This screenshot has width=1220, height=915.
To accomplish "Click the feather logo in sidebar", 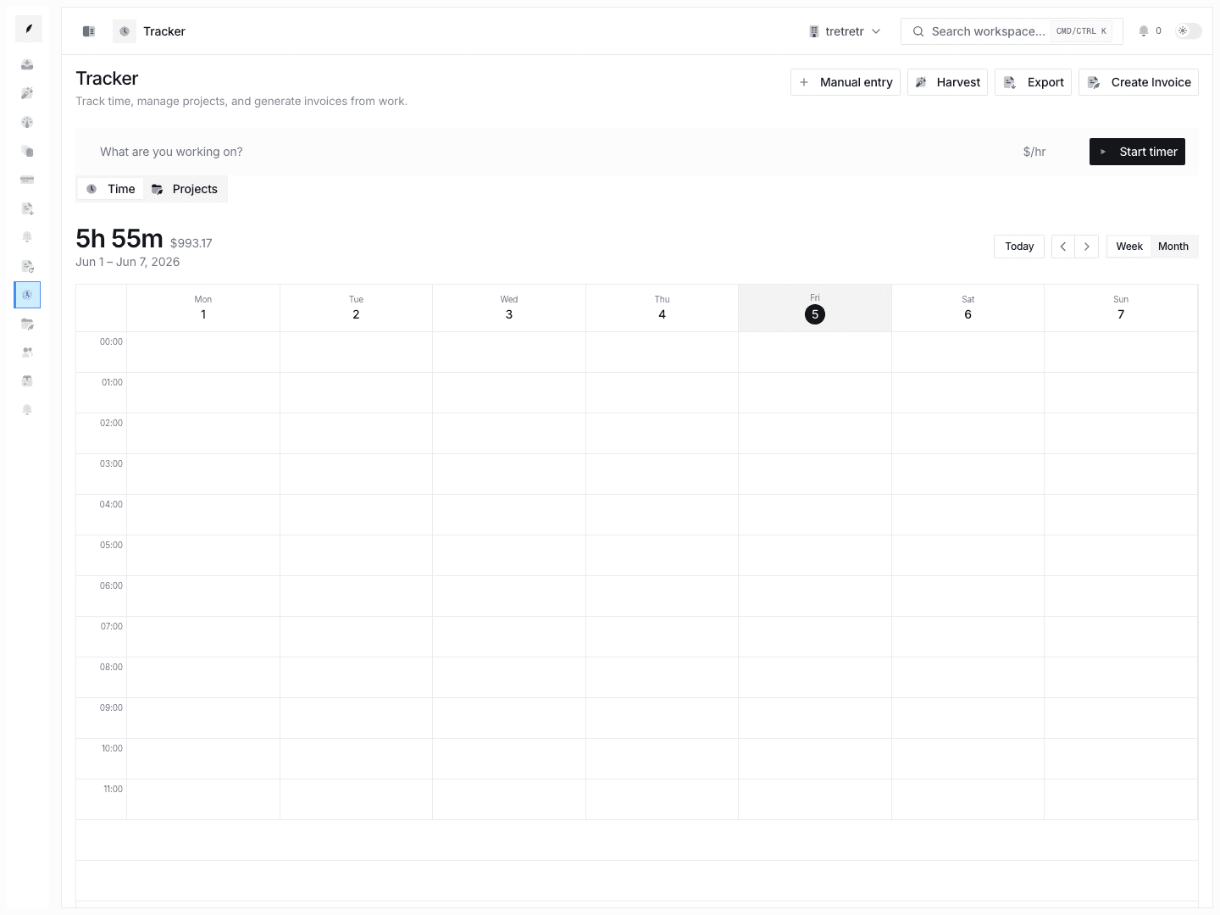I will pos(29,30).
